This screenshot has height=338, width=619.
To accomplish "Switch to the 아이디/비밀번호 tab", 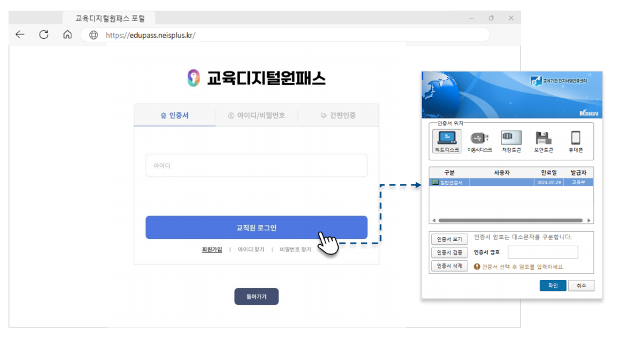I will click(x=257, y=115).
